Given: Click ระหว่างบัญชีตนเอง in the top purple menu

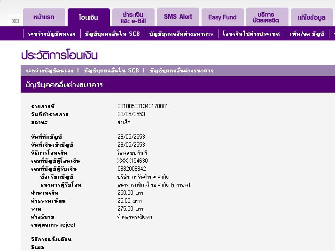Looking at the screenshot, I should [x=51, y=34].
